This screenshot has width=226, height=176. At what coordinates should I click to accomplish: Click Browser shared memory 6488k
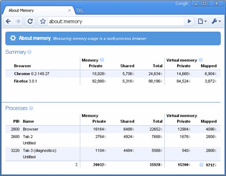(129, 129)
